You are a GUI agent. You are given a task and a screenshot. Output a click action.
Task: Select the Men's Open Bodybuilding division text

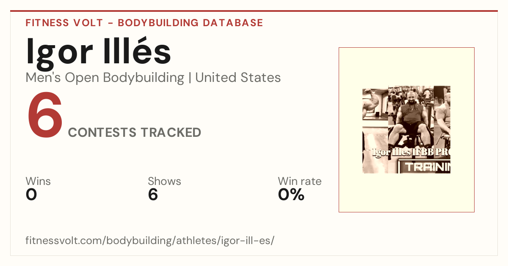(105, 78)
